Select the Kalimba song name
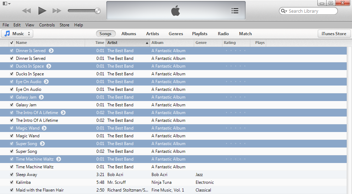 point(23,182)
